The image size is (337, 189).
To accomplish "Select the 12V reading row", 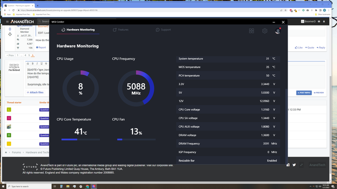I will [228, 101].
